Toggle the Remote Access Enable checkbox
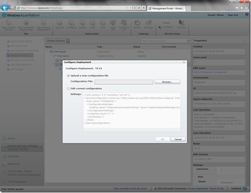The height and width of the screenshot is (193, 251). tap(161, 23)
